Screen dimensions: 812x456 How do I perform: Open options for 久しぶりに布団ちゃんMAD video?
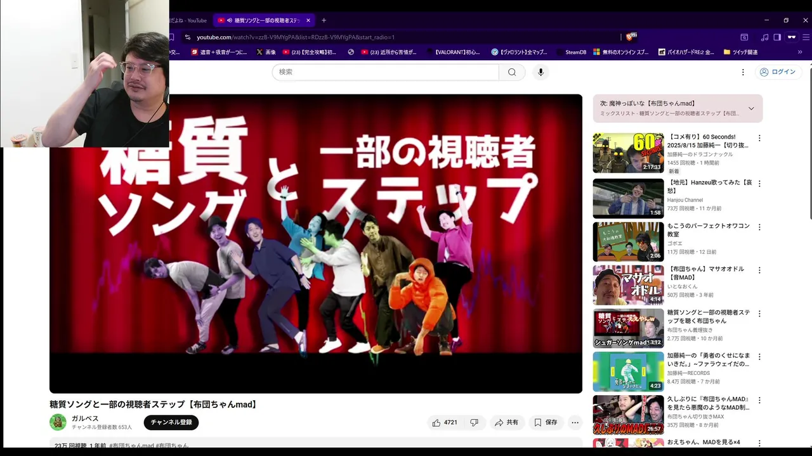tap(759, 400)
